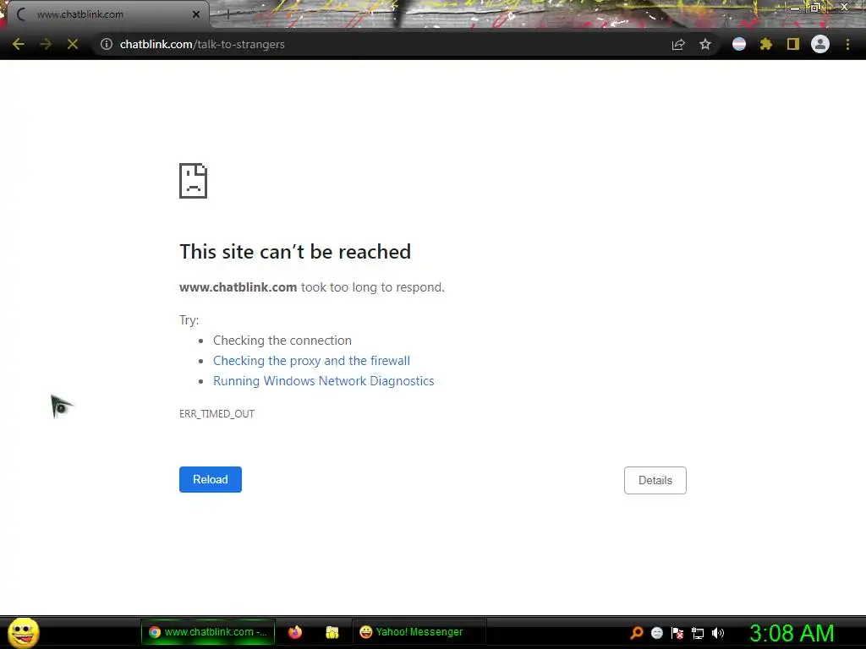Bookmark this tab with the star

705,44
